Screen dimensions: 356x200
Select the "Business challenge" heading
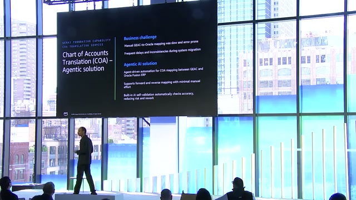pyautogui.click(x=140, y=37)
